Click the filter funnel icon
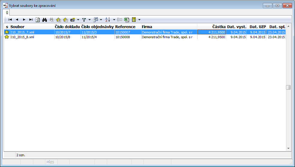 tap(84, 20)
